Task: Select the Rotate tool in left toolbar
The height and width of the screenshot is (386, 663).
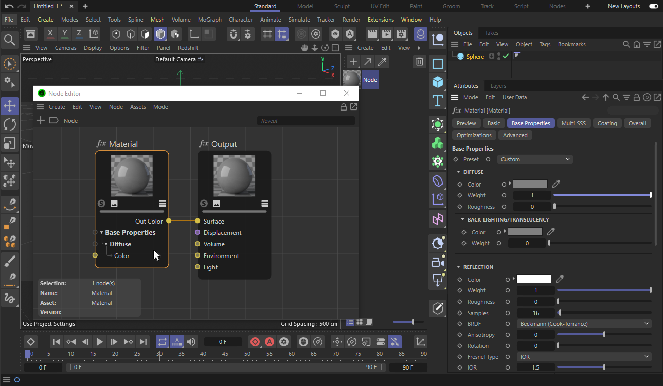Action: [x=10, y=124]
